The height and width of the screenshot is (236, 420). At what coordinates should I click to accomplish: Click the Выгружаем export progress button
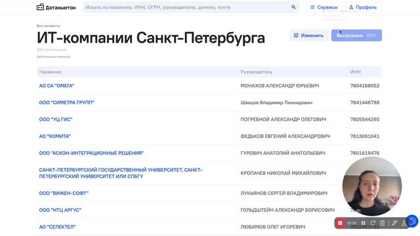click(356, 35)
